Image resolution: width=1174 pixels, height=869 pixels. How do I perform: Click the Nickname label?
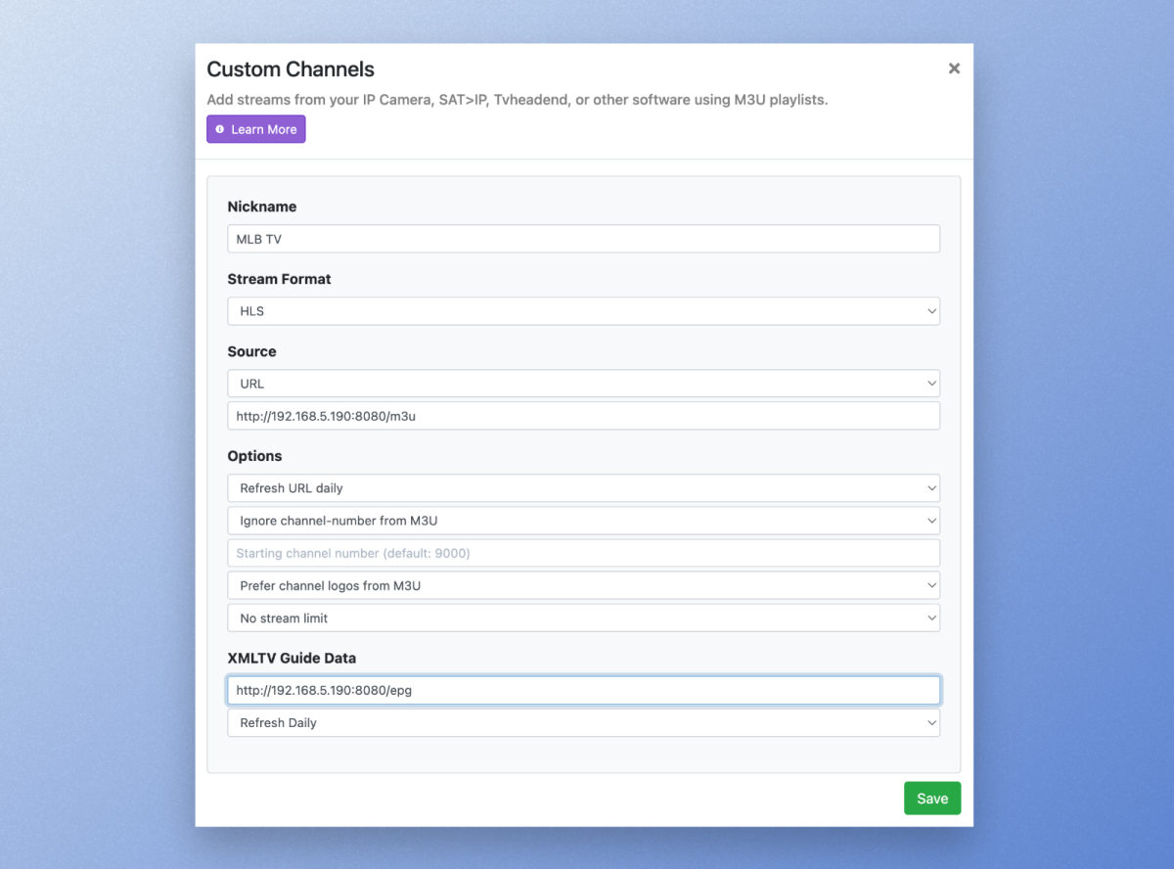point(262,206)
